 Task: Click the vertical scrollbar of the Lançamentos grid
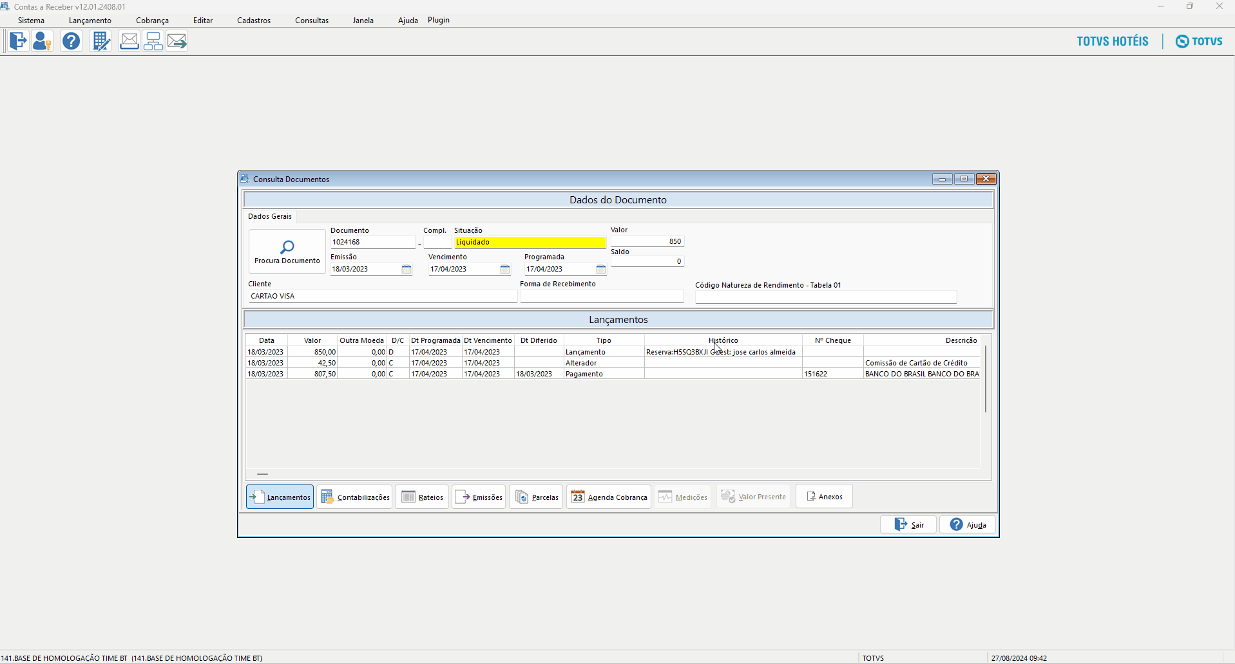(986, 379)
